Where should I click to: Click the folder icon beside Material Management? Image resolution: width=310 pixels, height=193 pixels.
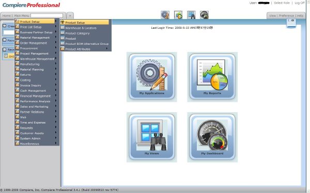17,37
